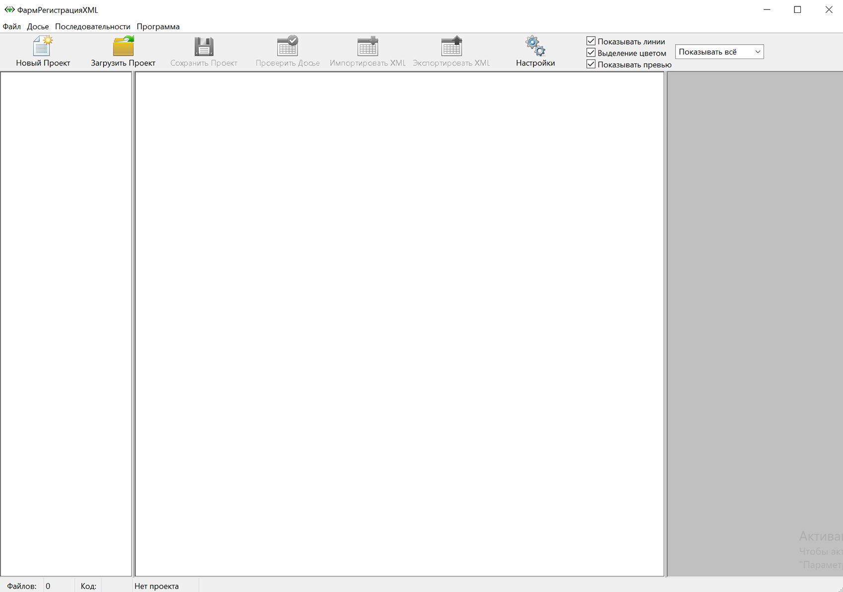Click the Import XML (Импортировать XML) icon
Viewport: 843px width, 592px height.
pos(367,47)
